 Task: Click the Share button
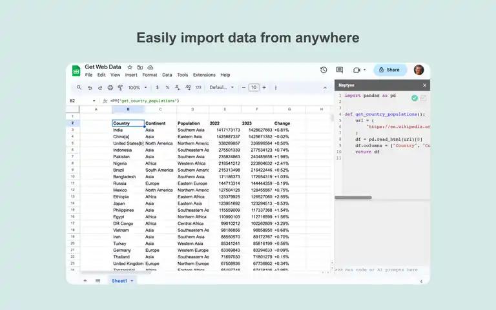click(389, 70)
